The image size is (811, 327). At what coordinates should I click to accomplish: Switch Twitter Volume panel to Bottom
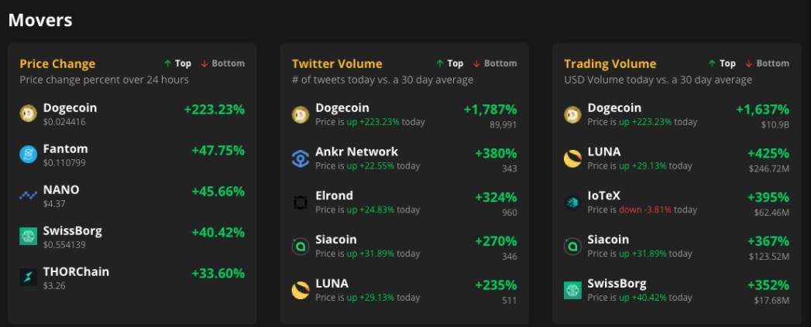click(494, 63)
